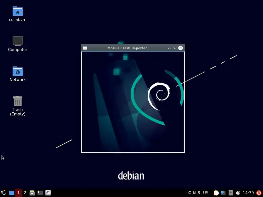Launch the terminal from taskbar

40,193
